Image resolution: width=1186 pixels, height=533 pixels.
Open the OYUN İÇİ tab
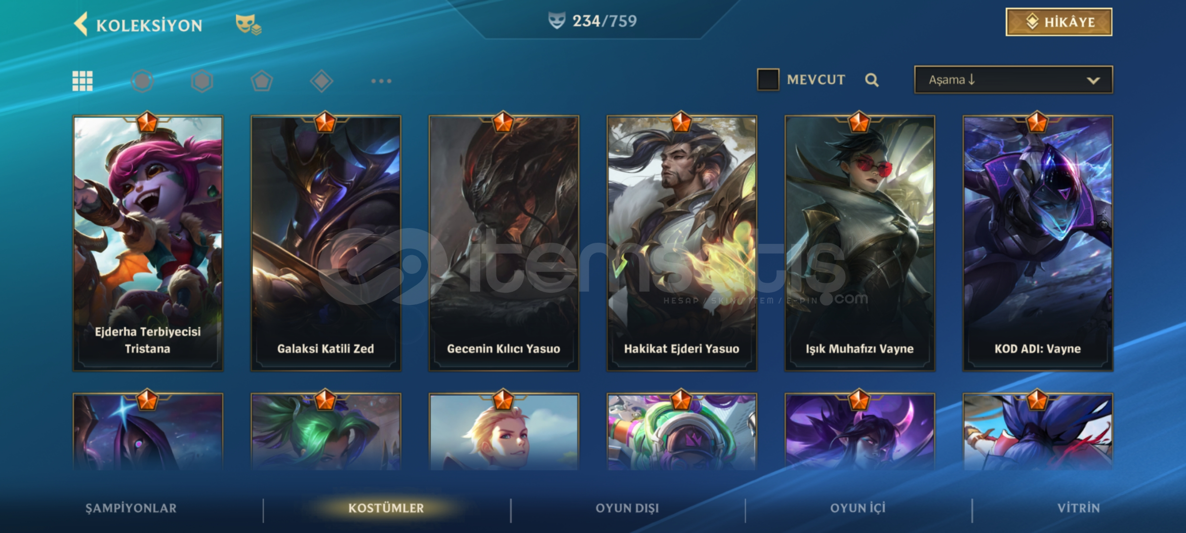tap(858, 508)
